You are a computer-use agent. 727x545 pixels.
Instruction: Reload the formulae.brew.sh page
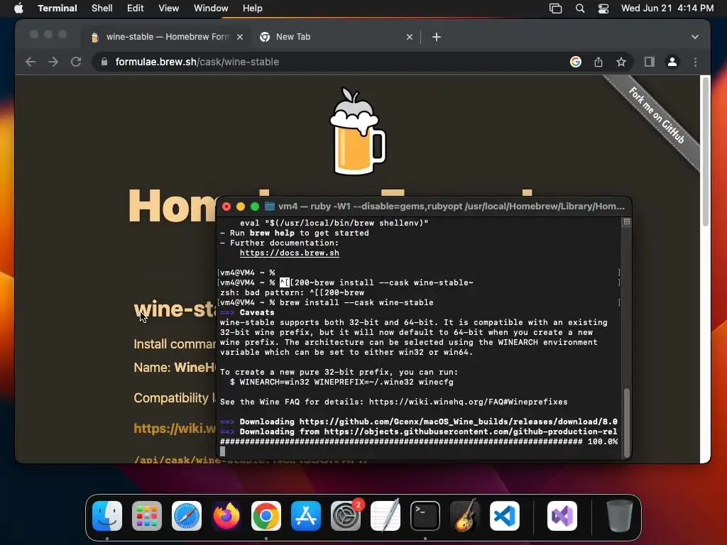(76, 62)
